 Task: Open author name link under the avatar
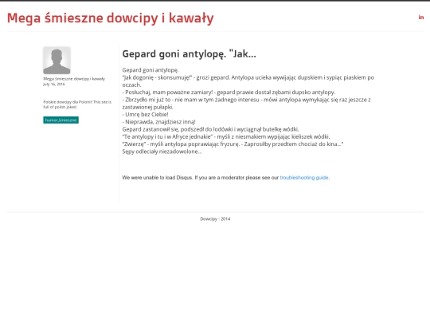[74, 79]
